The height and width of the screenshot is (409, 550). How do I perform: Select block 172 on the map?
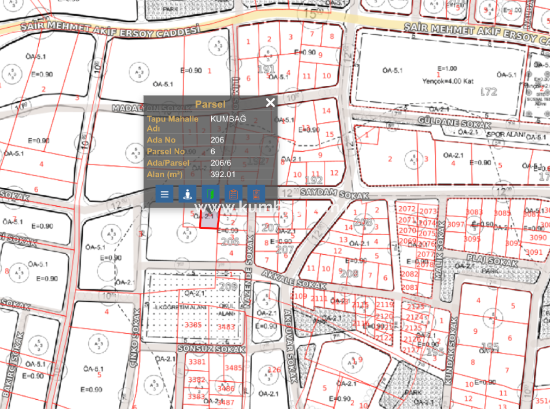pyautogui.click(x=488, y=91)
